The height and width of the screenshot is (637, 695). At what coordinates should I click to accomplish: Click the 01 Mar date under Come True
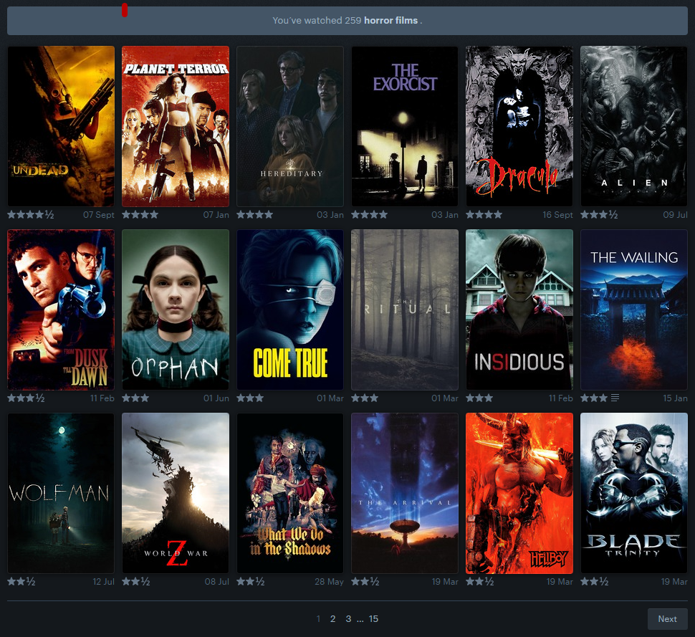tap(330, 398)
